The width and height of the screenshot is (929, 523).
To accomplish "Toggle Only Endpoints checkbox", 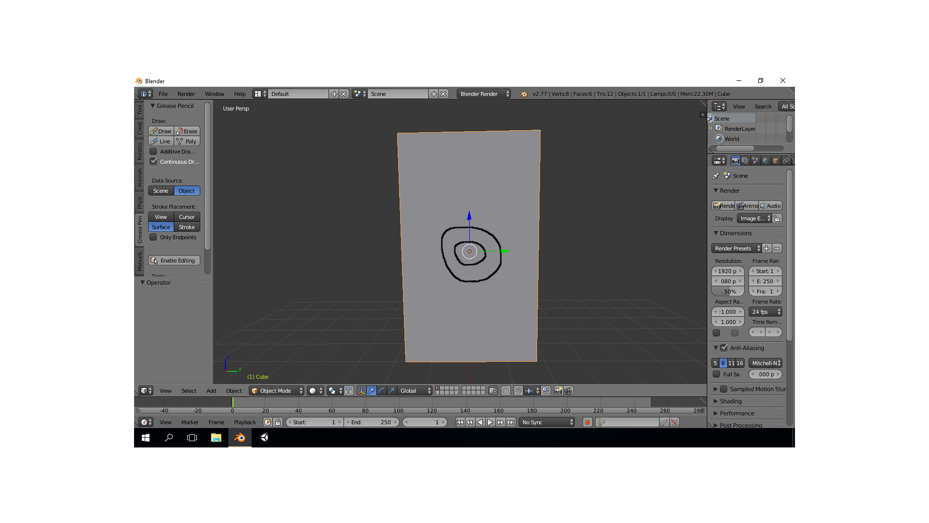I will tap(152, 237).
